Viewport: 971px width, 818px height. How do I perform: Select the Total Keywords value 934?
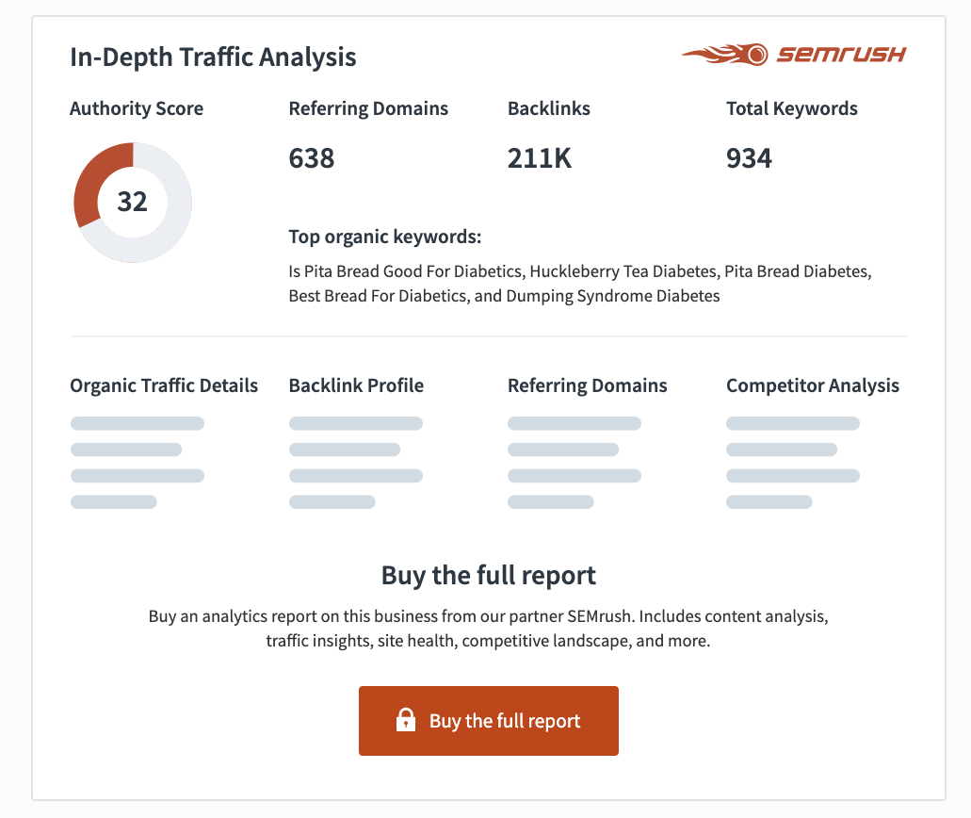tap(750, 158)
